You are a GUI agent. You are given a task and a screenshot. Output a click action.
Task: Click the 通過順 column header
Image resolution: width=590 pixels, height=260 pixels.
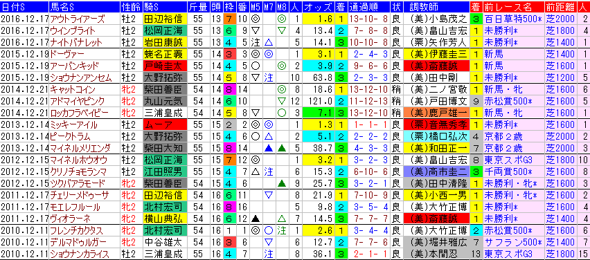tap(368, 7)
